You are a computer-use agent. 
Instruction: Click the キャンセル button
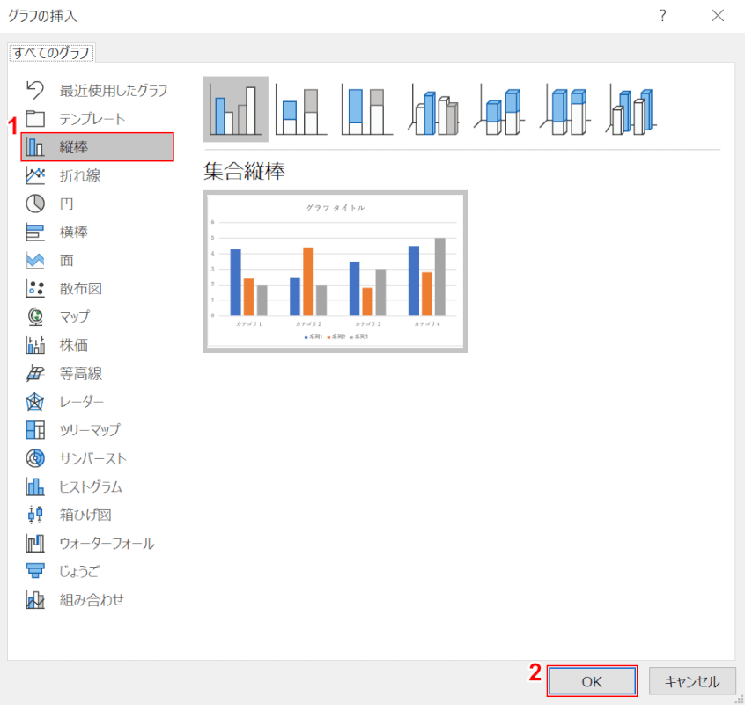pos(692,681)
